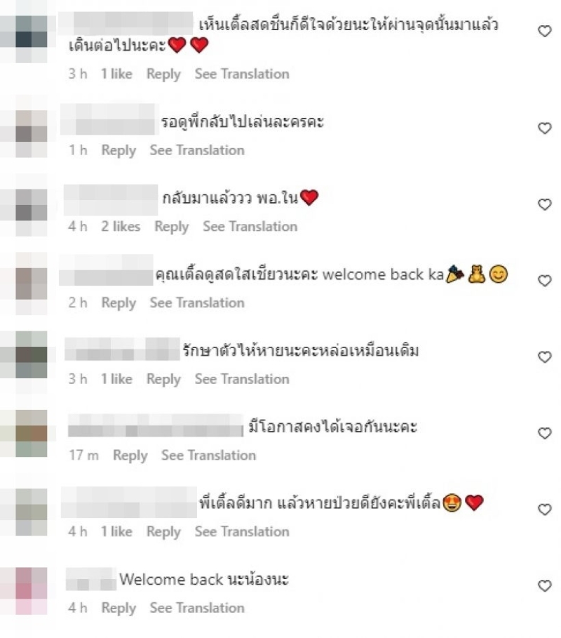561x638 pixels.
Task: Reply to the 2 likes comment
Action: point(172,227)
